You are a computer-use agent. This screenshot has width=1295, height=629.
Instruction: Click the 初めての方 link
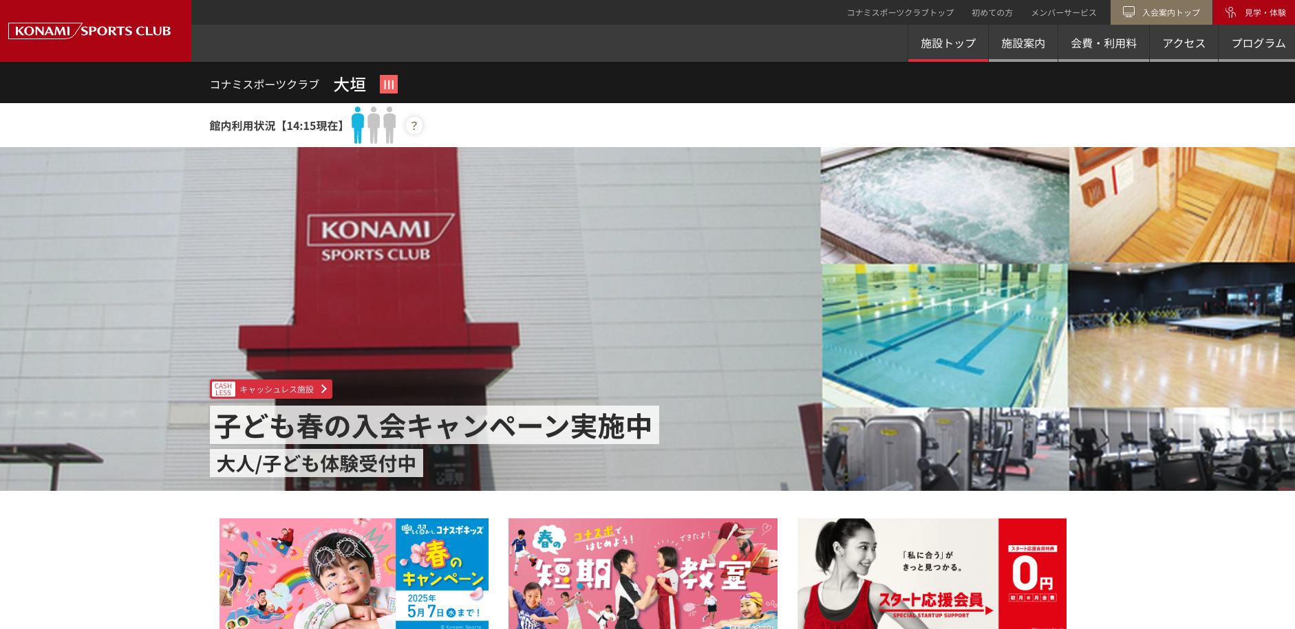tap(992, 12)
